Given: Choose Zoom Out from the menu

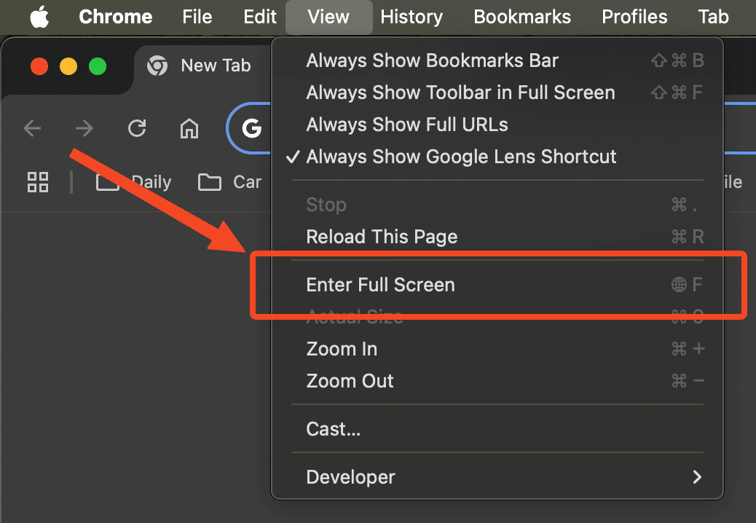Looking at the screenshot, I should coord(497,381).
